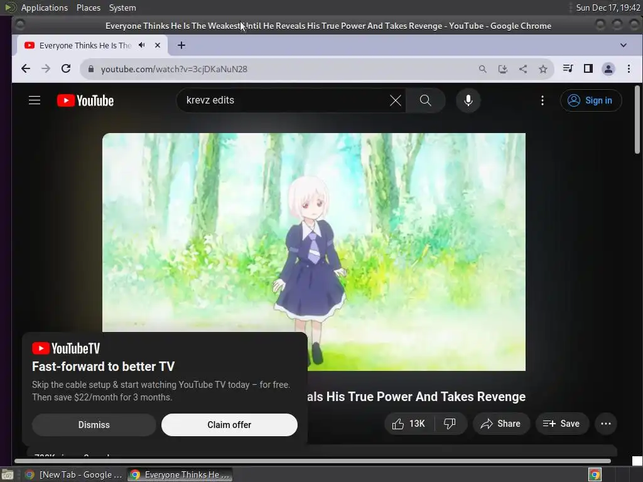Screen dimensions: 643x482
Task: Reload the YouTube page
Action: coord(65,69)
